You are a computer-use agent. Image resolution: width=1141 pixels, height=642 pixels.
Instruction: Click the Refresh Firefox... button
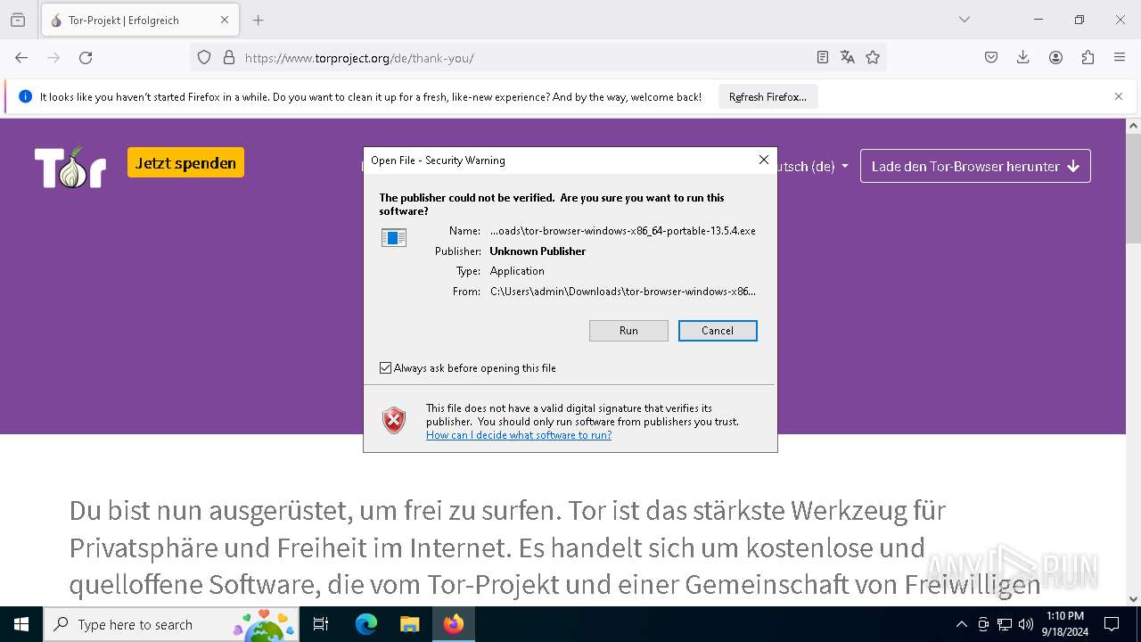(768, 97)
